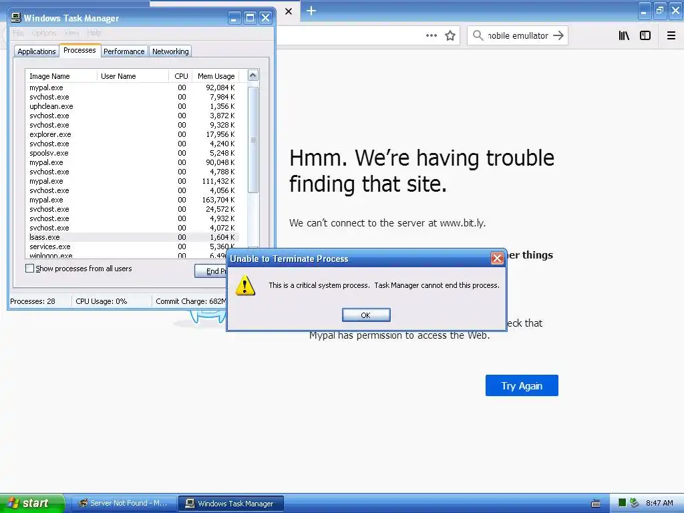Click OK in the Unable to Terminate dialog
This screenshot has height=513, width=684.
coord(366,315)
